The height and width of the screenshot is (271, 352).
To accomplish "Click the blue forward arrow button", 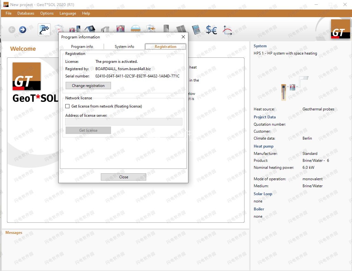I will pos(23,30).
